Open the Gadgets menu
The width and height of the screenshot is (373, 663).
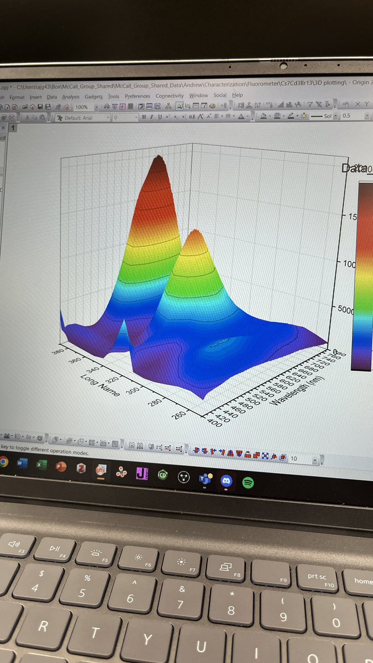click(x=94, y=97)
